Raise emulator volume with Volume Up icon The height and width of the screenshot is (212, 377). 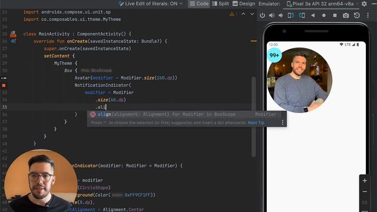coord(272,15)
